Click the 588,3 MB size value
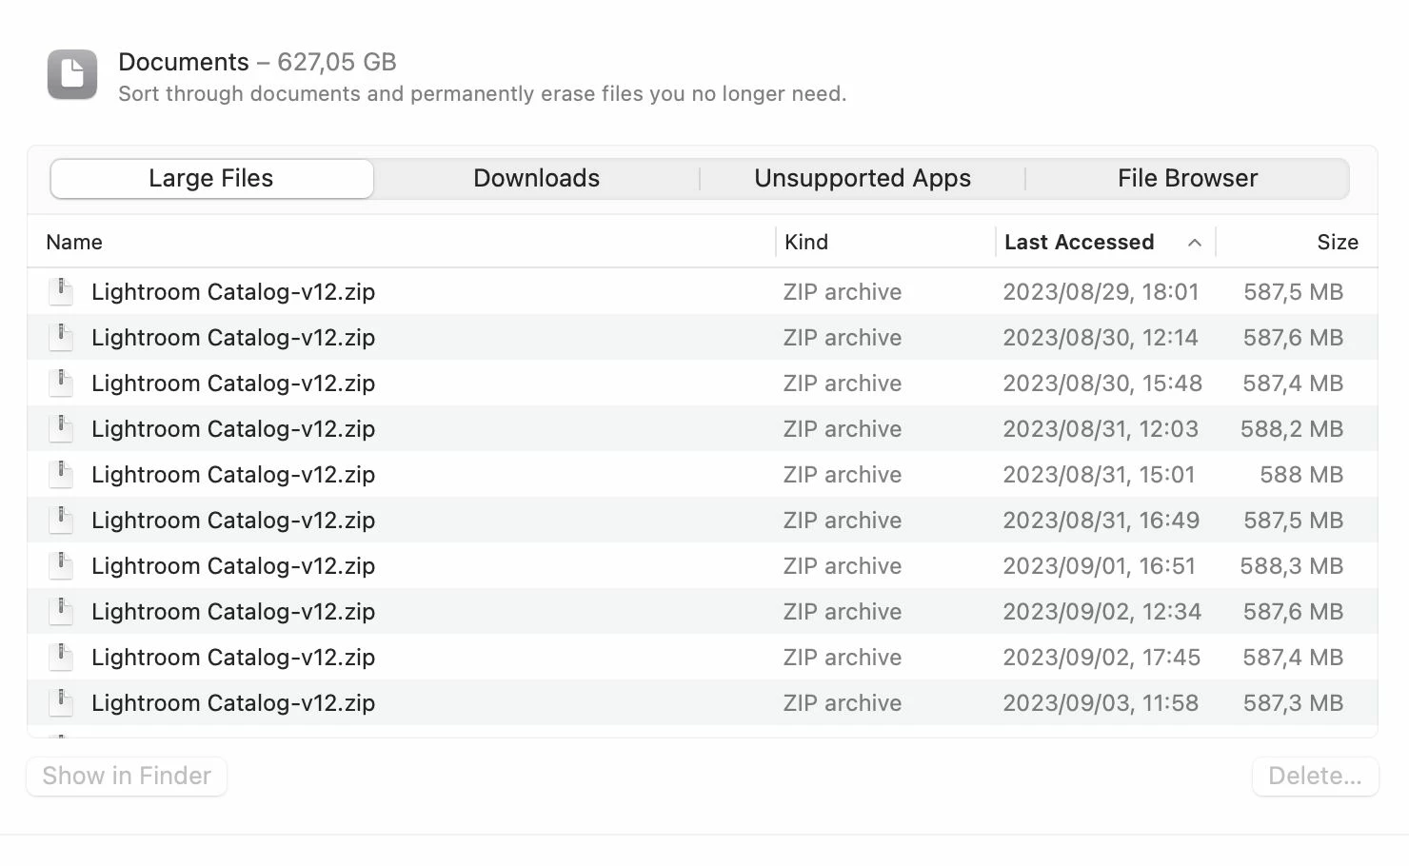 [x=1292, y=566]
